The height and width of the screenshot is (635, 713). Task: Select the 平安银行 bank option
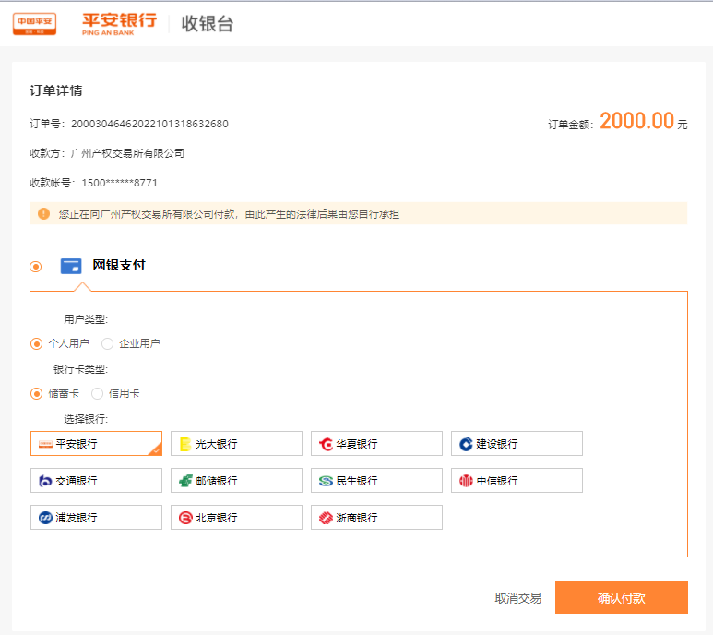(x=97, y=444)
